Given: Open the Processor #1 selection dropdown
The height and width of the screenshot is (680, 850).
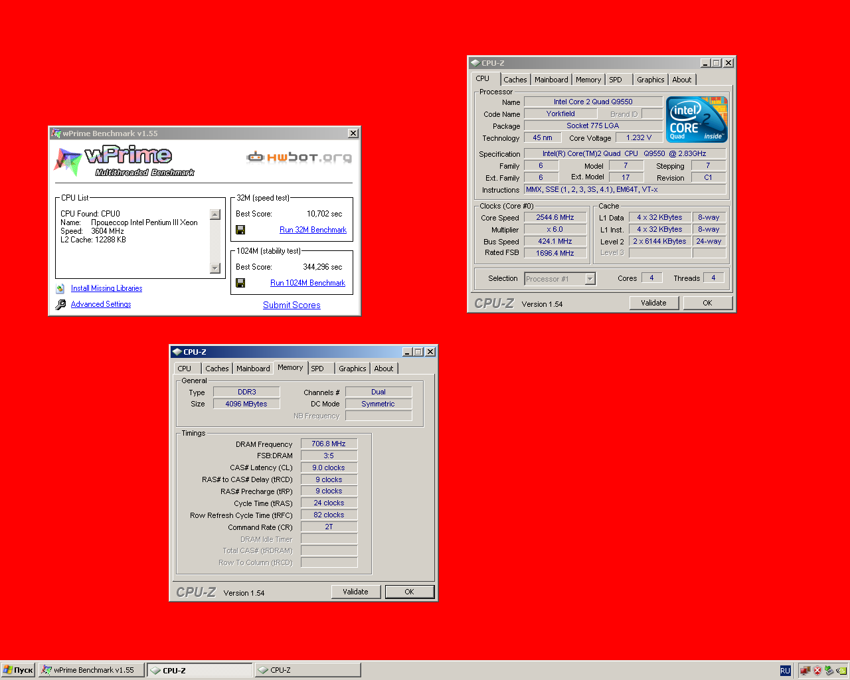Looking at the screenshot, I should click(x=590, y=279).
